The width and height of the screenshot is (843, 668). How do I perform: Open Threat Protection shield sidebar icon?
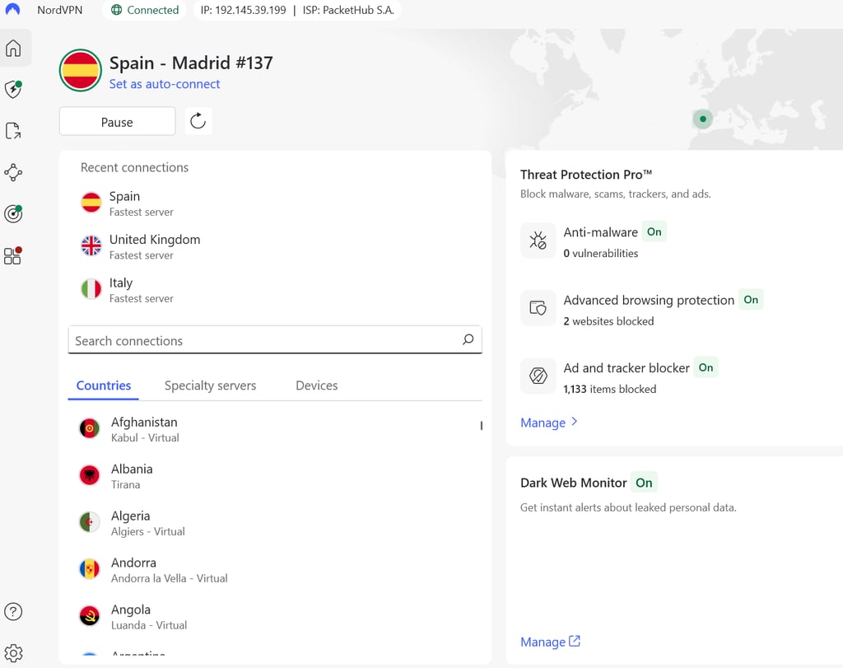[13, 89]
